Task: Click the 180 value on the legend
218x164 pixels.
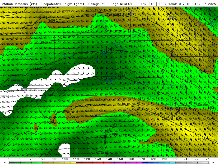Action: 153,159
